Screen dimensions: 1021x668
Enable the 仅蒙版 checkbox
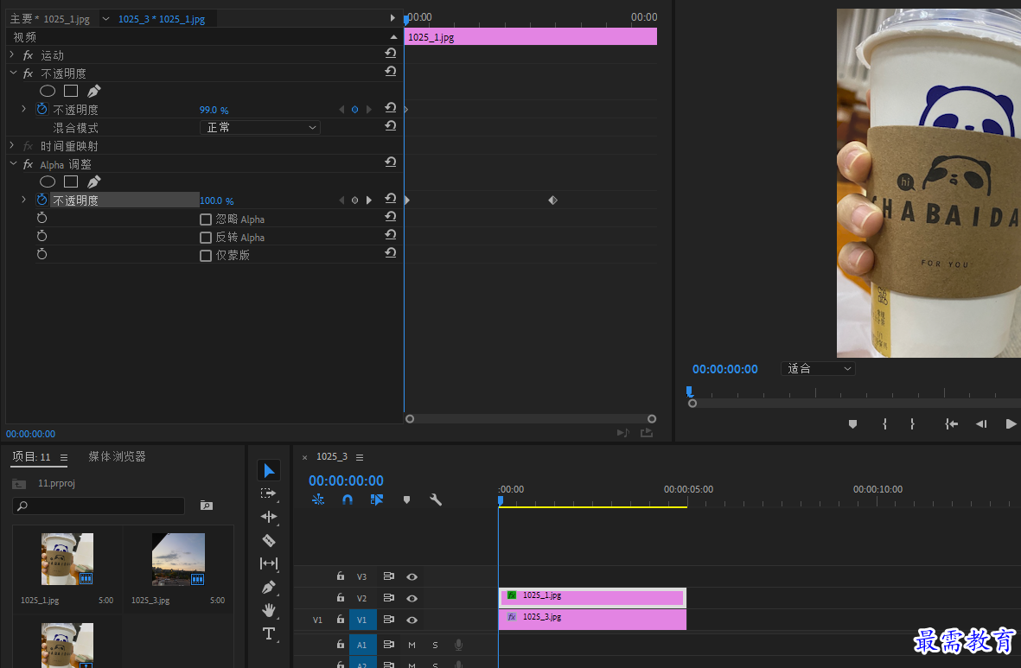point(206,256)
